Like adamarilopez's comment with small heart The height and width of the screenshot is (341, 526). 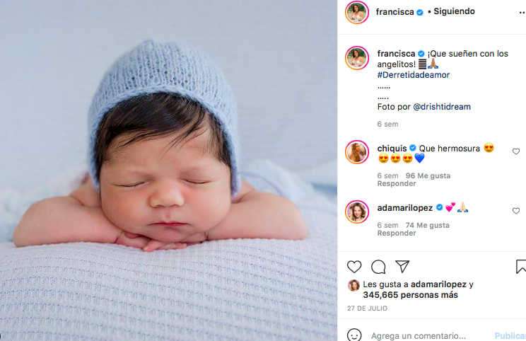point(516,211)
